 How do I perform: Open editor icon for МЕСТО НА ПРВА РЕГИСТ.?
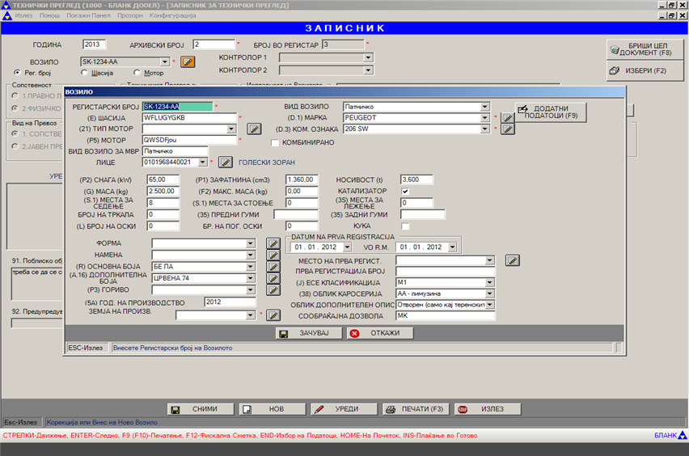[x=512, y=260]
